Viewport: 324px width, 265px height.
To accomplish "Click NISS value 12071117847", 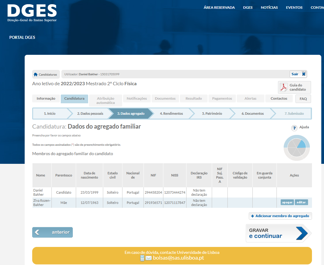I will click(x=174, y=203).
